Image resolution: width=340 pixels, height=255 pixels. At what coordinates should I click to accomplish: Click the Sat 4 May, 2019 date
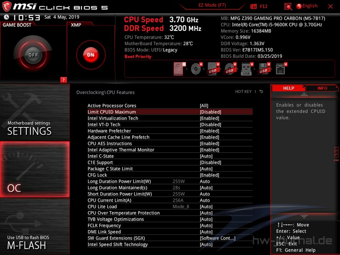coord(62,17)
